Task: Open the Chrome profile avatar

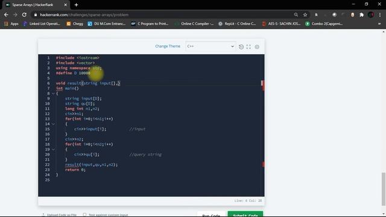Action: pos(371,14)
